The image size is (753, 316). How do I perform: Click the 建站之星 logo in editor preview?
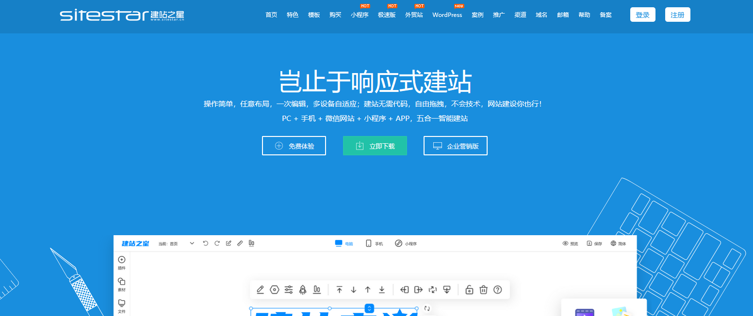pyautogui.click(x=135, y=243)
